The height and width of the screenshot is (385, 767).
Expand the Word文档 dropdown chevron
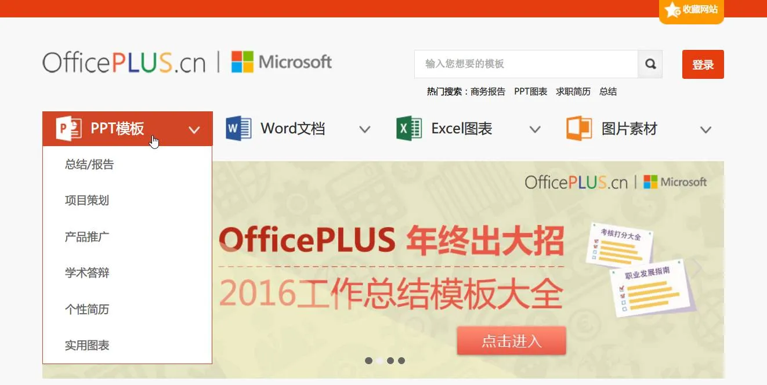tap(364, 130)
